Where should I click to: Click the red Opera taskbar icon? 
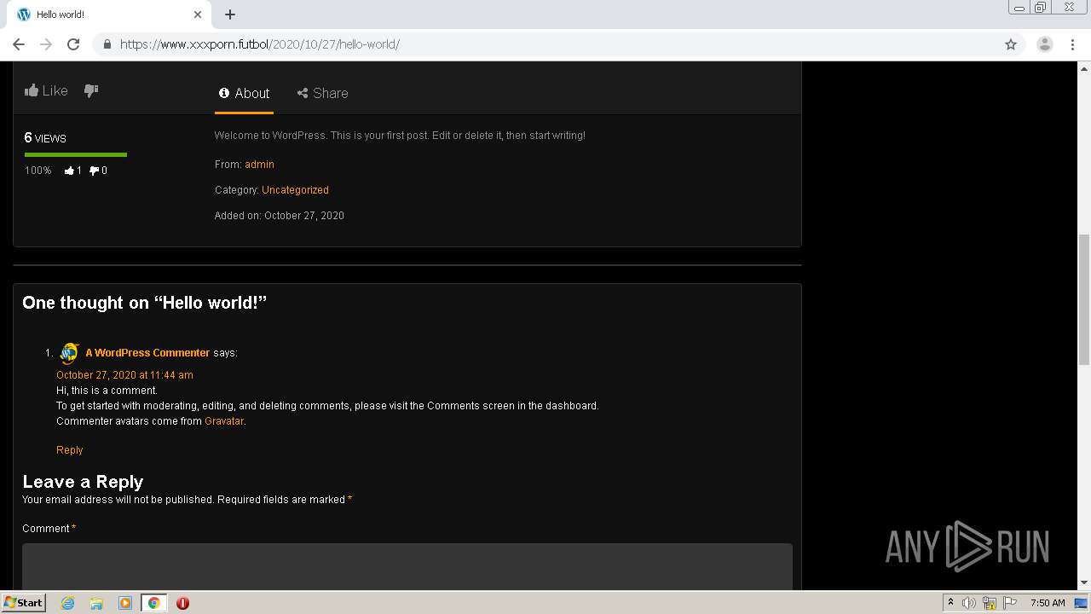click(x=182, y=603)
